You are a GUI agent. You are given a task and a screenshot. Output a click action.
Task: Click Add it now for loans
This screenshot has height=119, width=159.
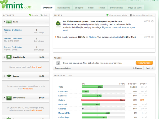pos(28,89)
